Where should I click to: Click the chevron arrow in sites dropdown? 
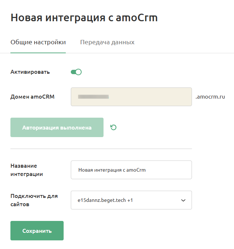pyautogui.click(x=183, y=200)
